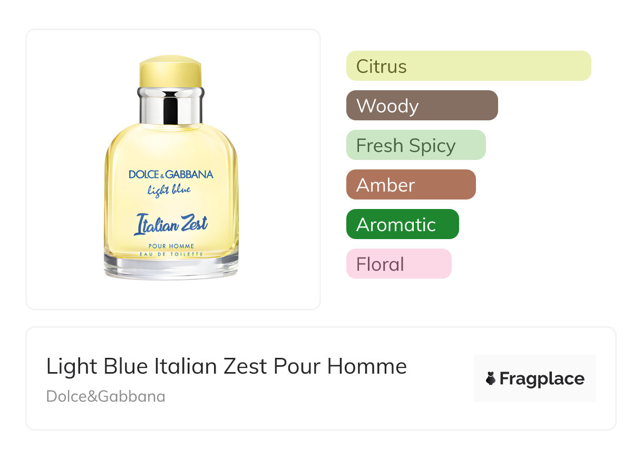Click the word Floral in the pink bar
The image size is (642, 456).
380,264
